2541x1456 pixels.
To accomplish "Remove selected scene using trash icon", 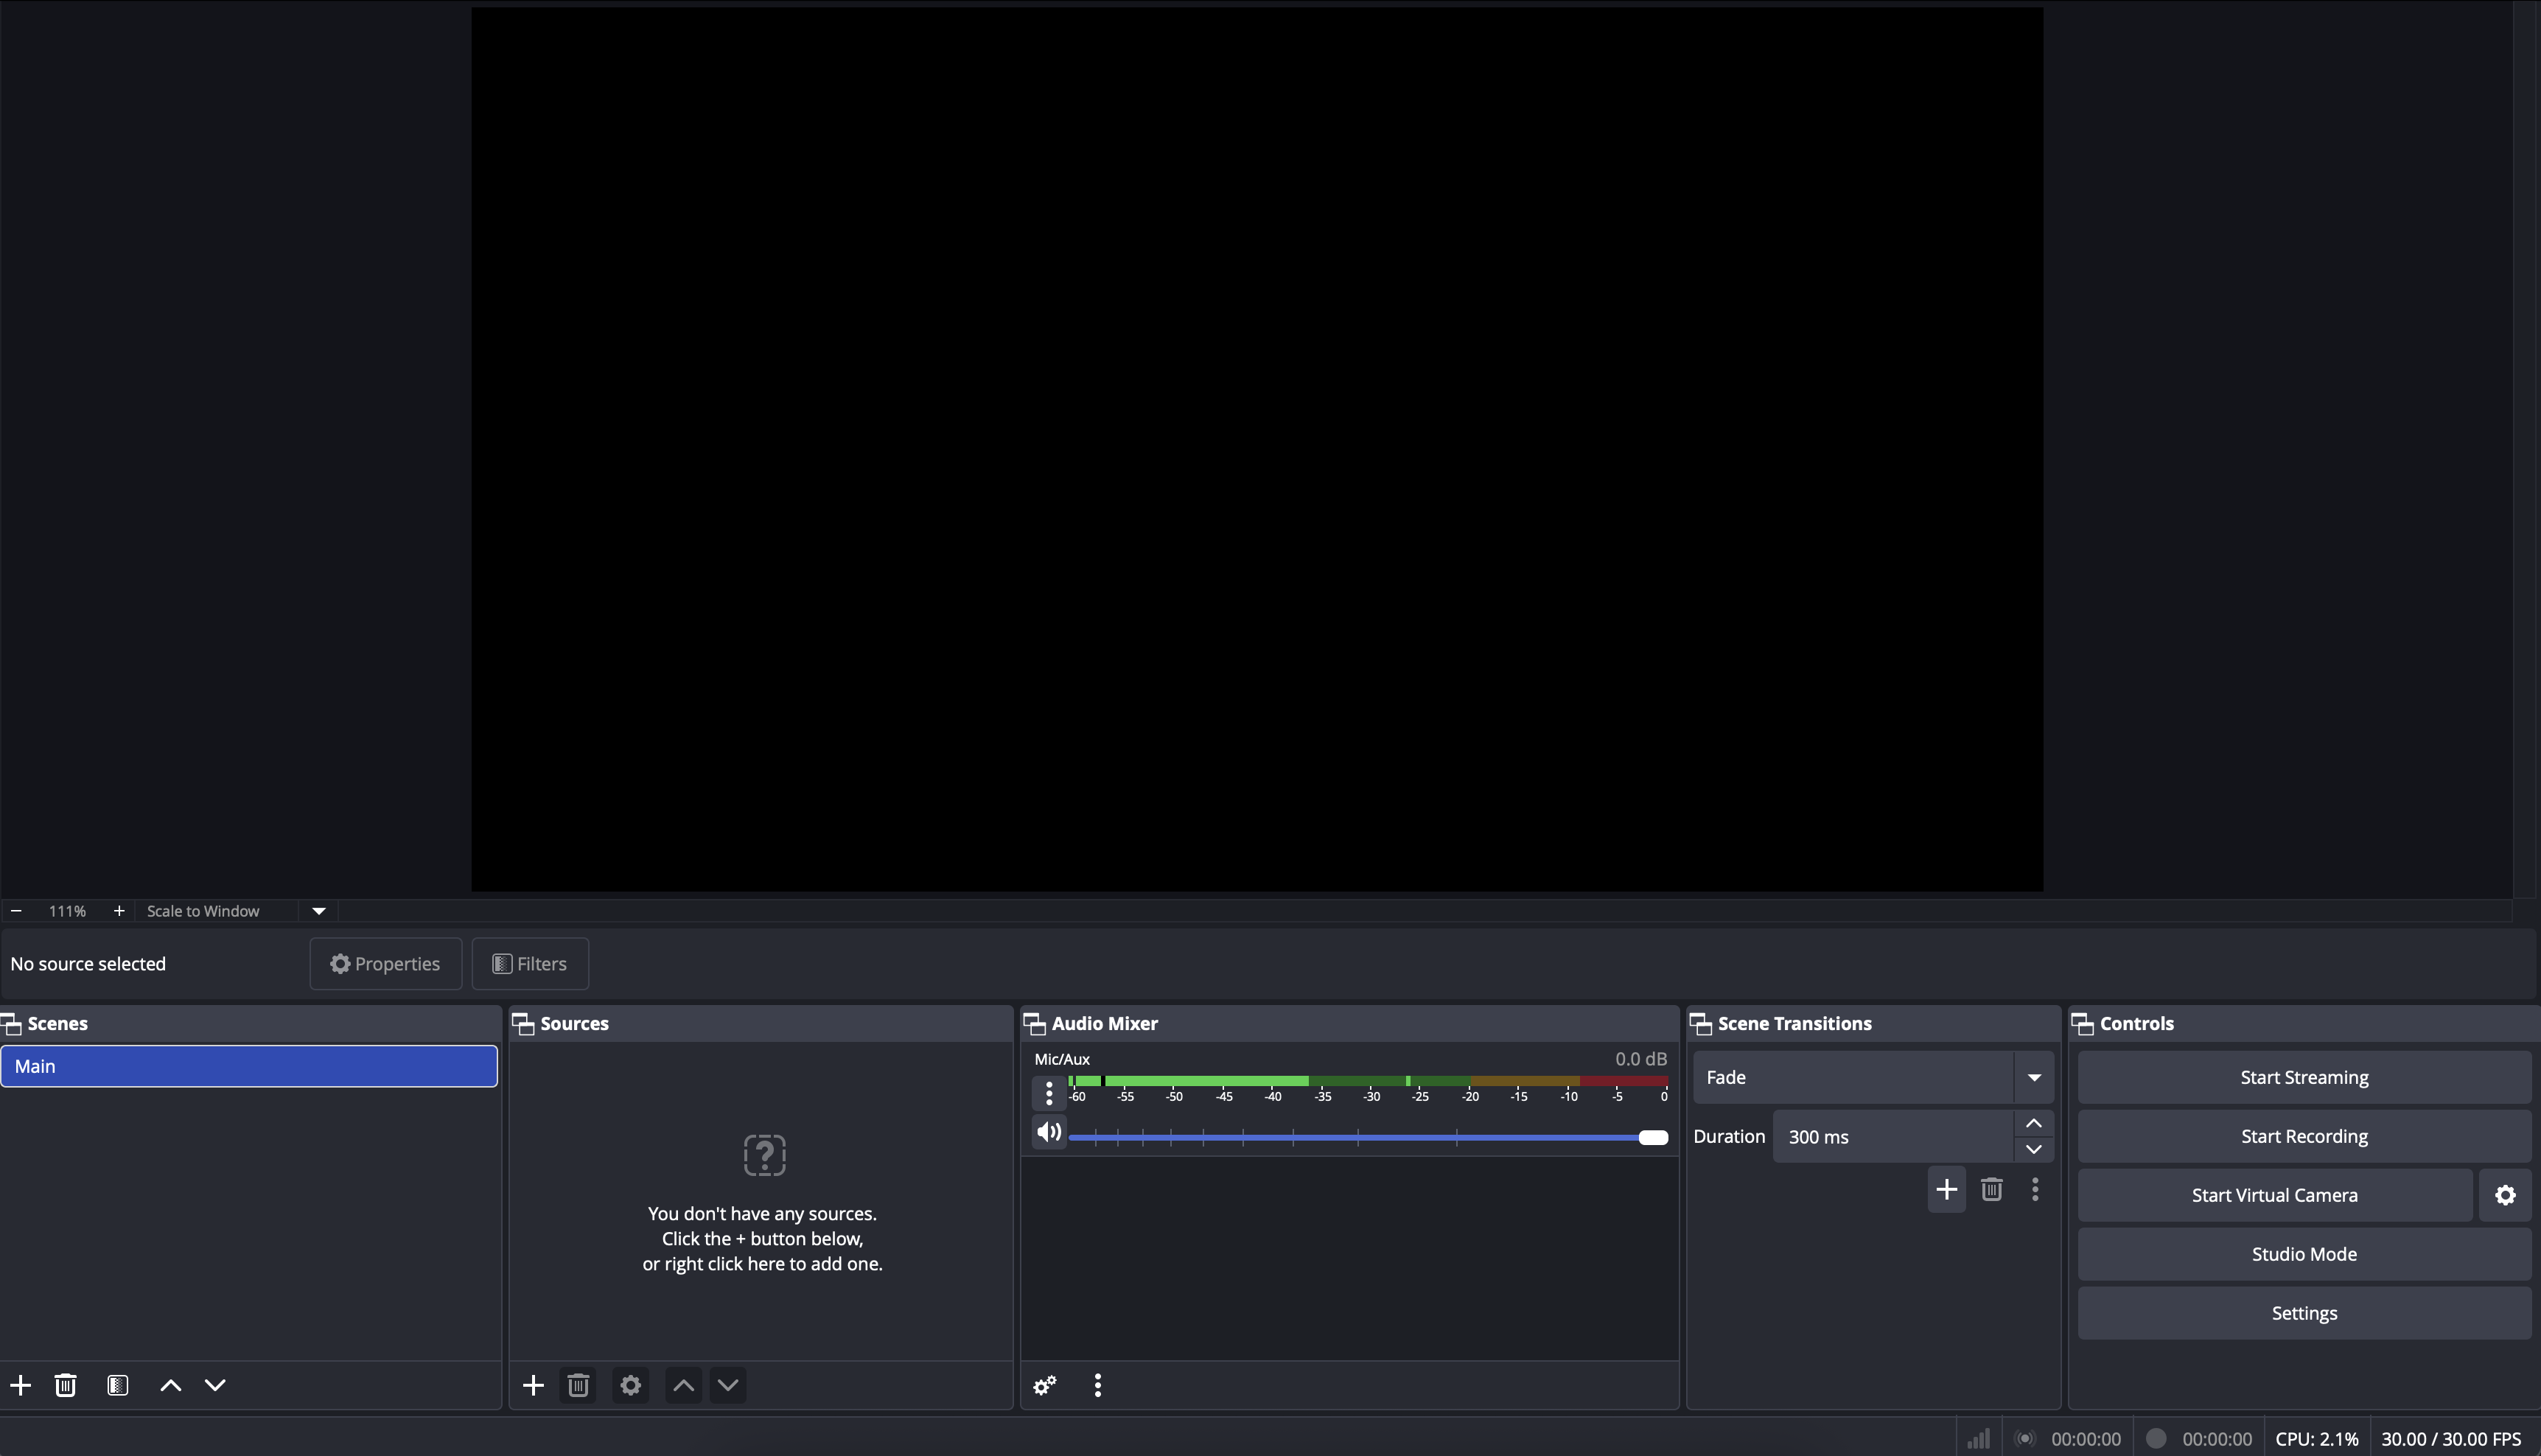I will (66, 1385).
